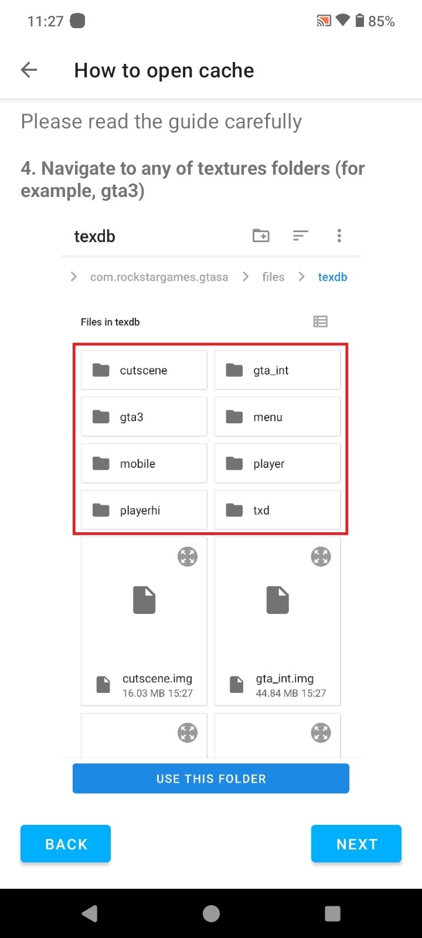This screenshot has width=422, height=938.
Task: Open the gta3 folder
Action: click(x=144, y=416)
